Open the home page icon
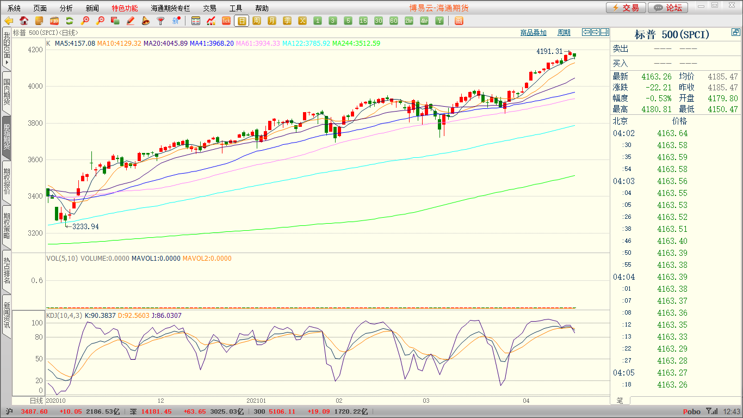The height and width of the screenshot is (418, 743). [x=24, y=21]
